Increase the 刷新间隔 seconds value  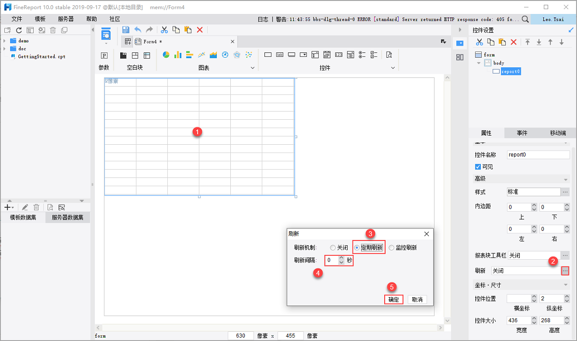[341, 258]
